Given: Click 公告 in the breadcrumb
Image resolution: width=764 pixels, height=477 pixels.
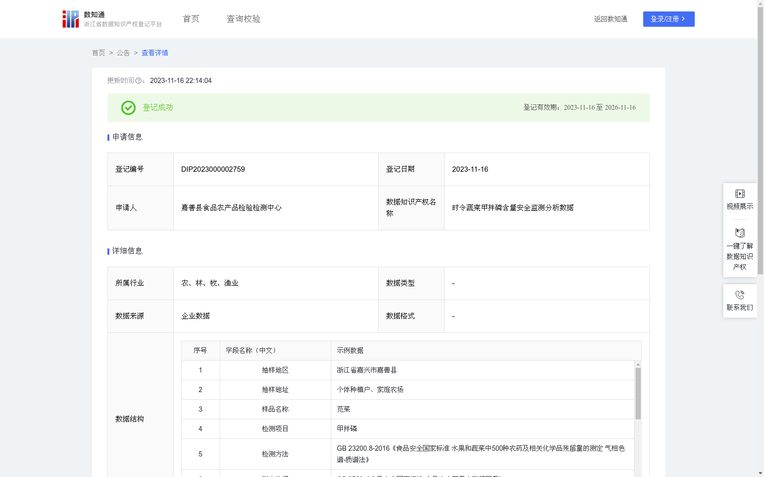Looking at the screenshot, I should tap(123, 53).
